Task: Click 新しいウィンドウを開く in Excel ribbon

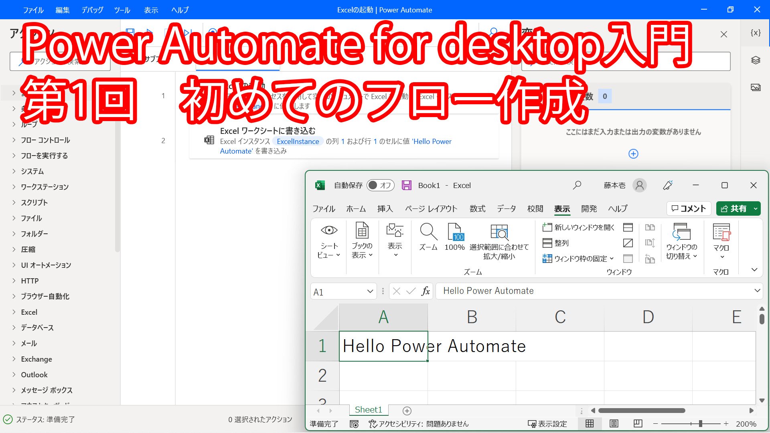Action: click(x=578, y=227)
